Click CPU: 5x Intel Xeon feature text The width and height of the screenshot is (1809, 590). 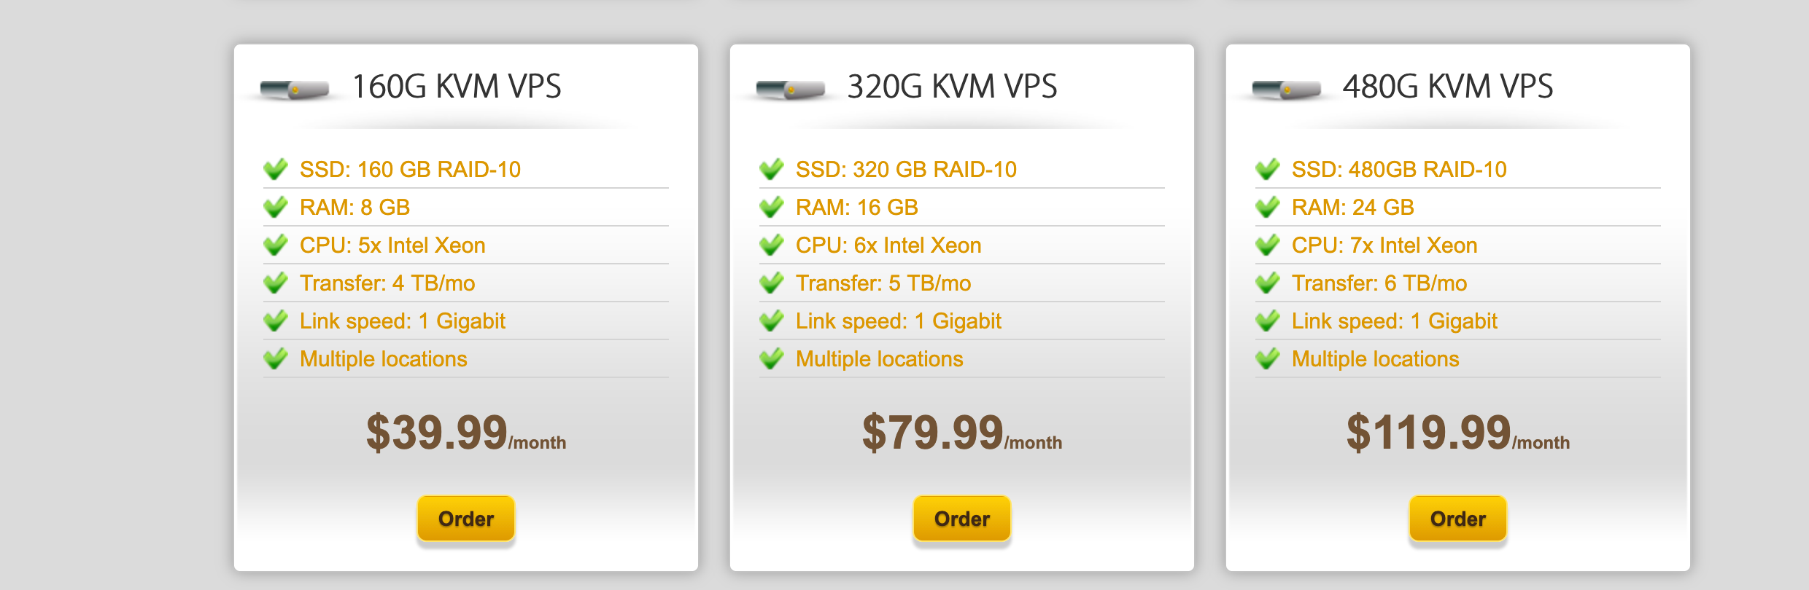click(392, 245)
